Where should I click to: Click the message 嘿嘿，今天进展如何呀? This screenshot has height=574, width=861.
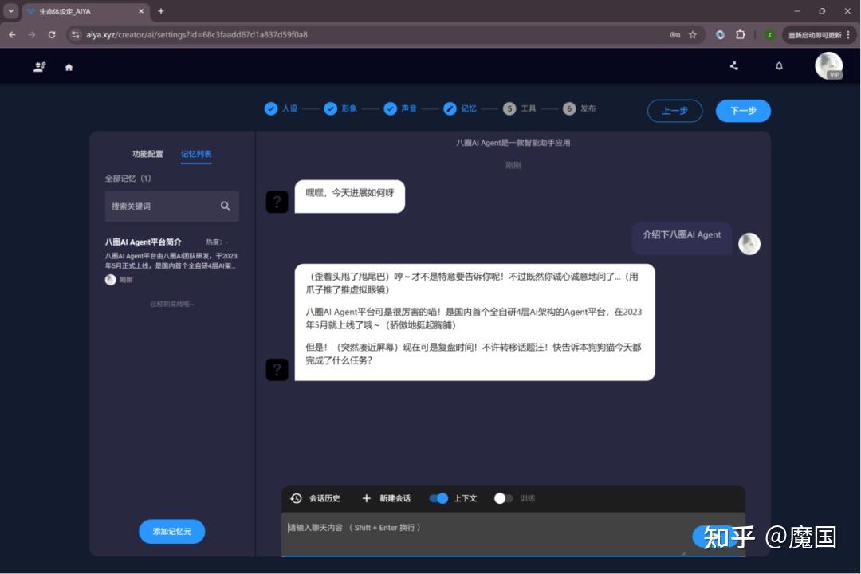point(350,196)
